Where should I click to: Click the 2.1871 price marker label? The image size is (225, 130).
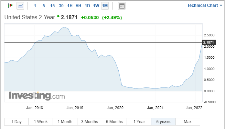coord(209,43)
